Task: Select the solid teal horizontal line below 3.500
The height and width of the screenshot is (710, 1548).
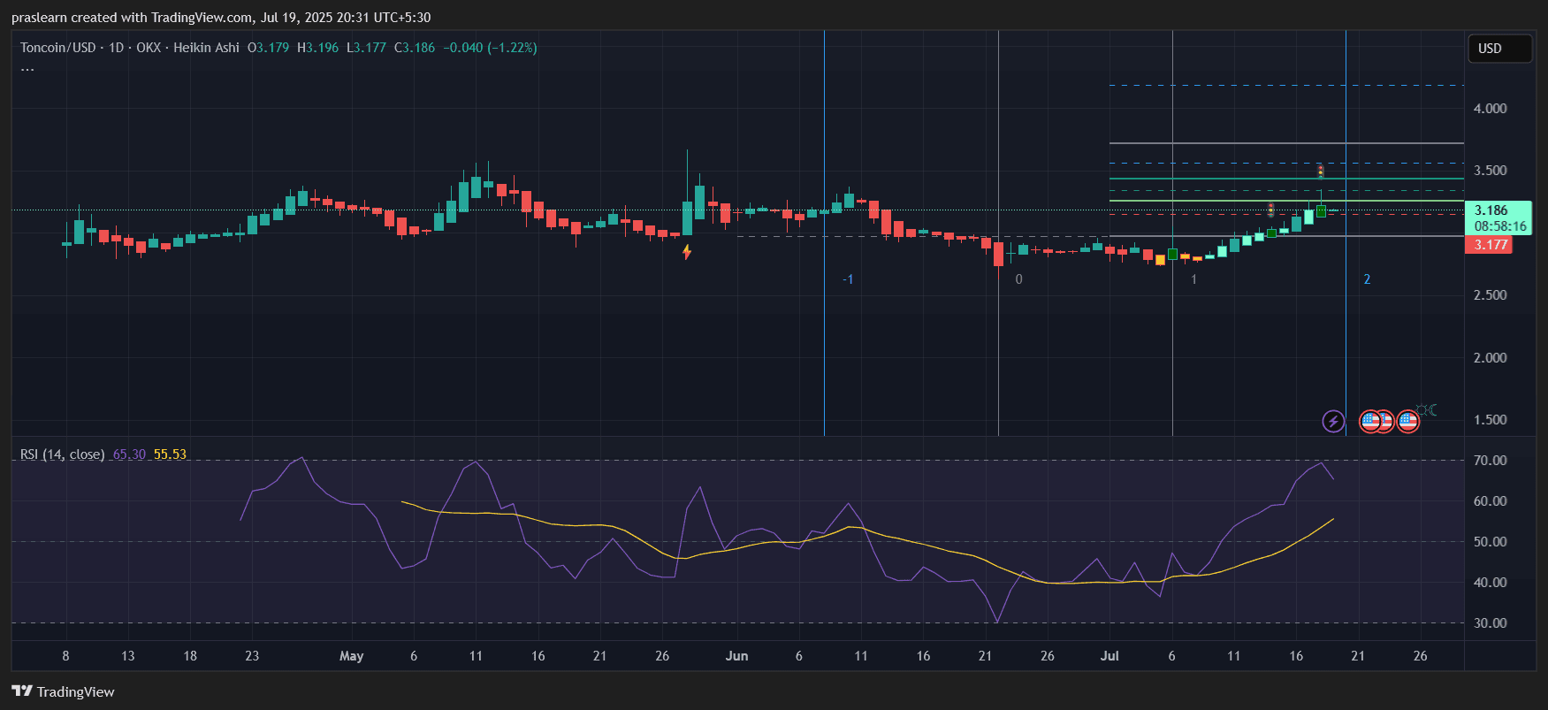Action: pyautogui.click(x=1286, y=179)
